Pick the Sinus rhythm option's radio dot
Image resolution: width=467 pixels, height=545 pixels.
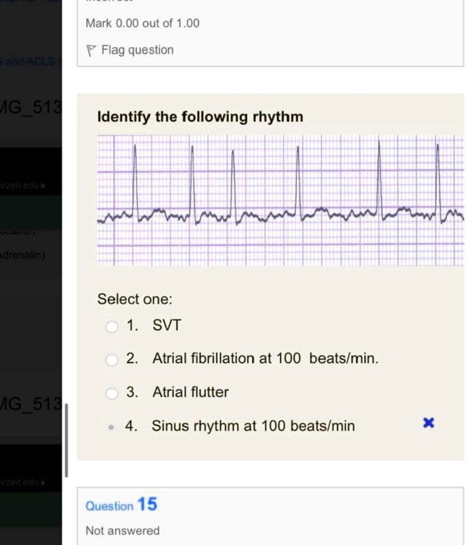point(111,427)
